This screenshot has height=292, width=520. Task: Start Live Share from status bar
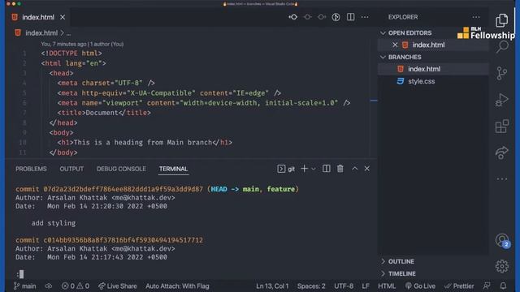point(117,286)
